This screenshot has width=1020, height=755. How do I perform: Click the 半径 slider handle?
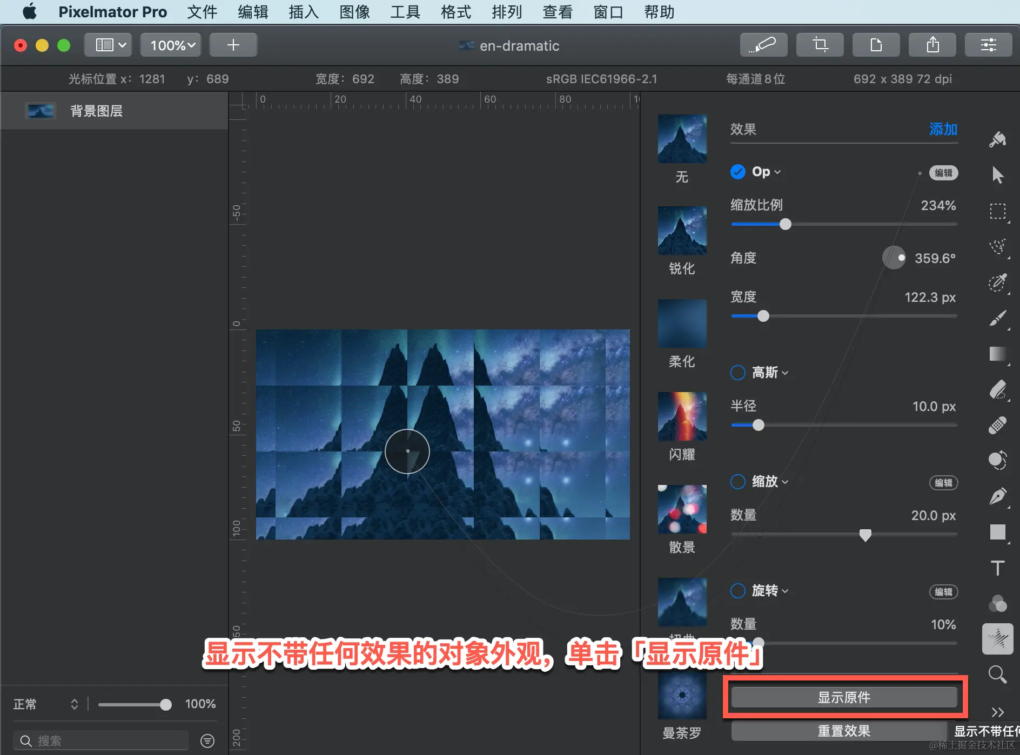pos(759,425)
